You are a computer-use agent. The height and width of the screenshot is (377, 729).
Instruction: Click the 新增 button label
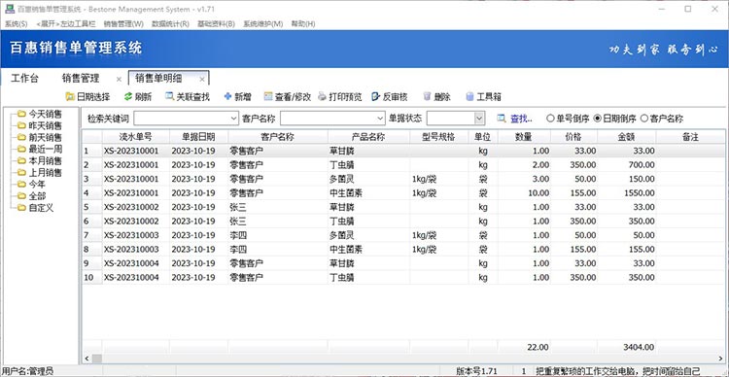pos(243,97)
